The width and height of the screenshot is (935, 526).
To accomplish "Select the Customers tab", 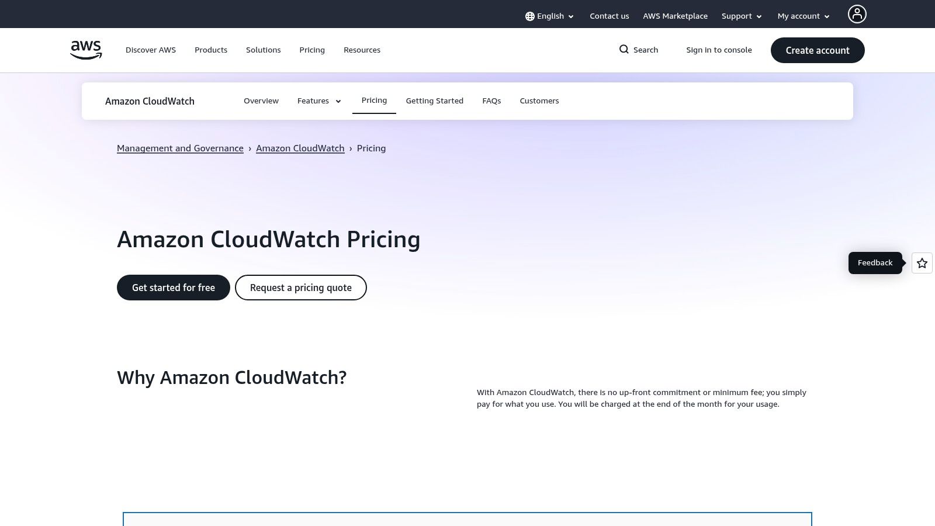I will [x=539, y=101].
